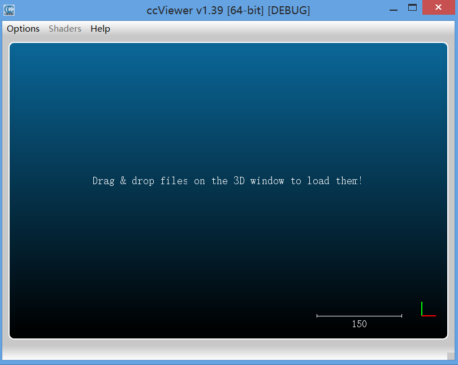Image resolution: width=458 pixels, height=365 pixels.
Task: Click the ccViewer v1.39 title text
Action: (228, 11)
